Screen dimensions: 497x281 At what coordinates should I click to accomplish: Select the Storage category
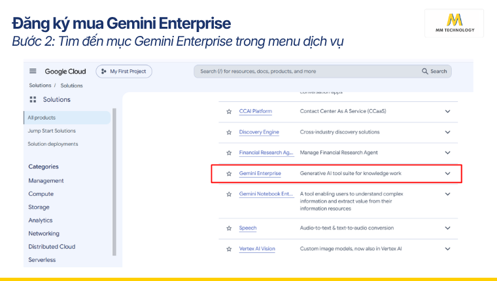(39, 207)
